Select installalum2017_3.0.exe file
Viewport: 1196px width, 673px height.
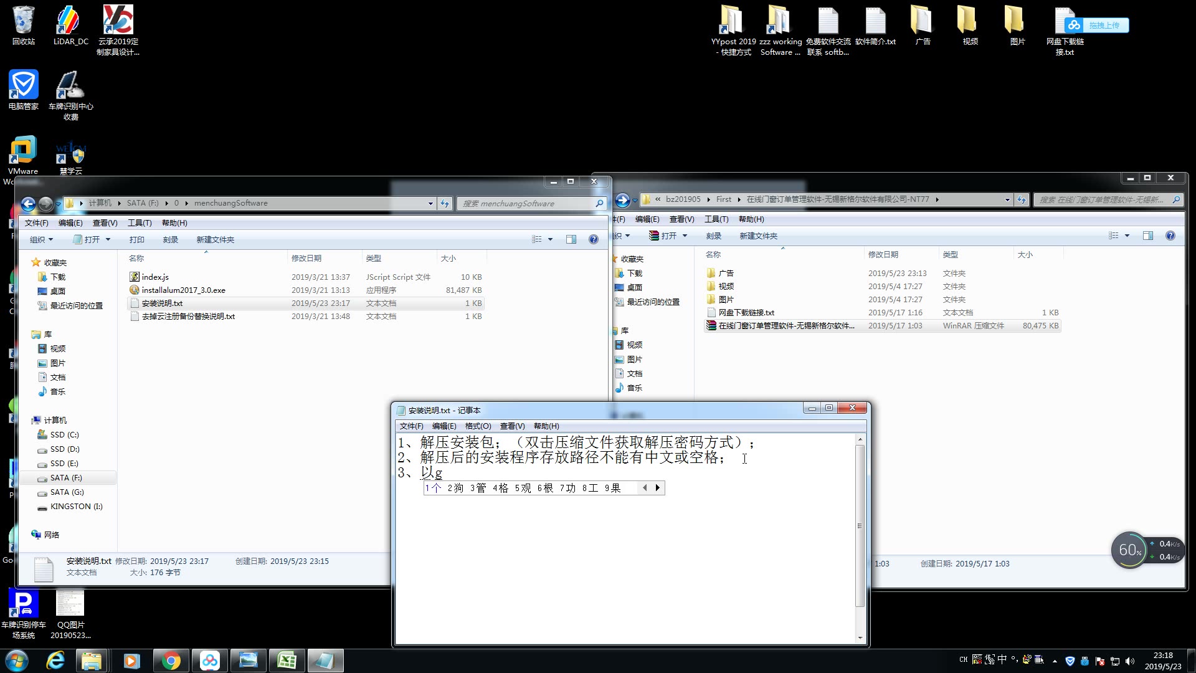point(183,290)
